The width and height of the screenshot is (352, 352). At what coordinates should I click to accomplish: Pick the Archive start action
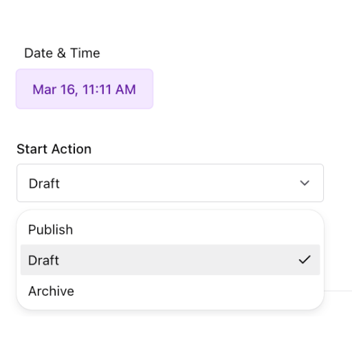[170, 291]
